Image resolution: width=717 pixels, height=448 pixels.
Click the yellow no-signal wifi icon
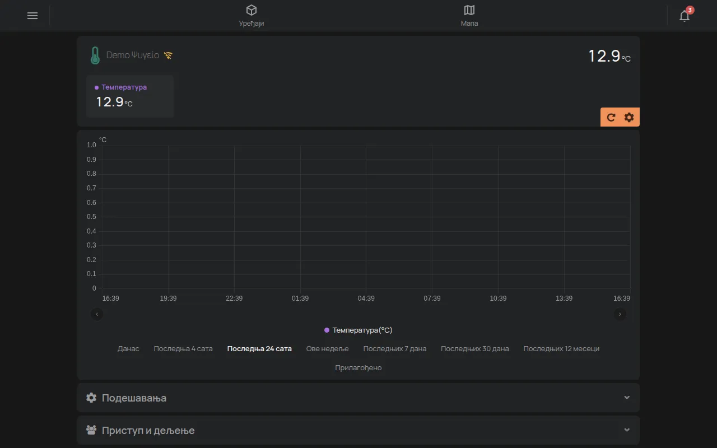coord(168,55)
